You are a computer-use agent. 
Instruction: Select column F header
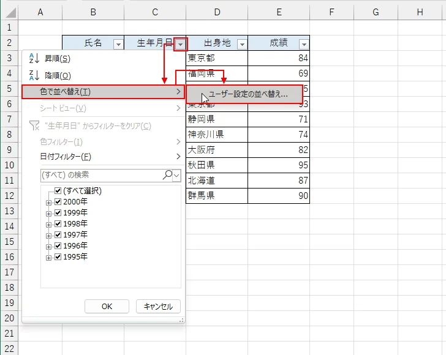(331, 12)
